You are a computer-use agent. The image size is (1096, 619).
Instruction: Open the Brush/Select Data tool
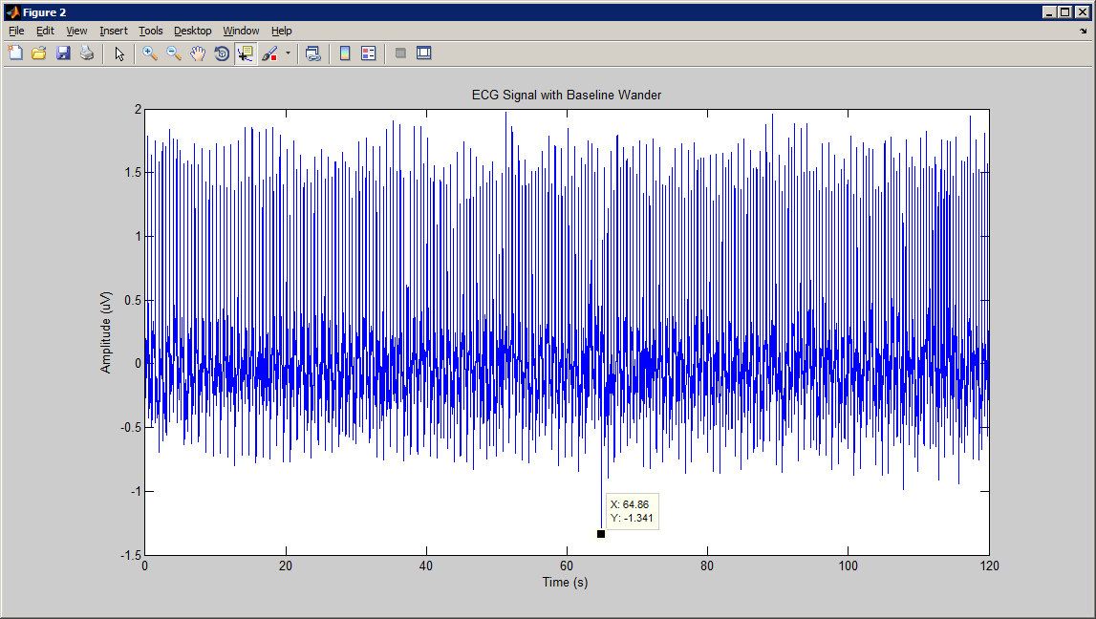(269, 53)
